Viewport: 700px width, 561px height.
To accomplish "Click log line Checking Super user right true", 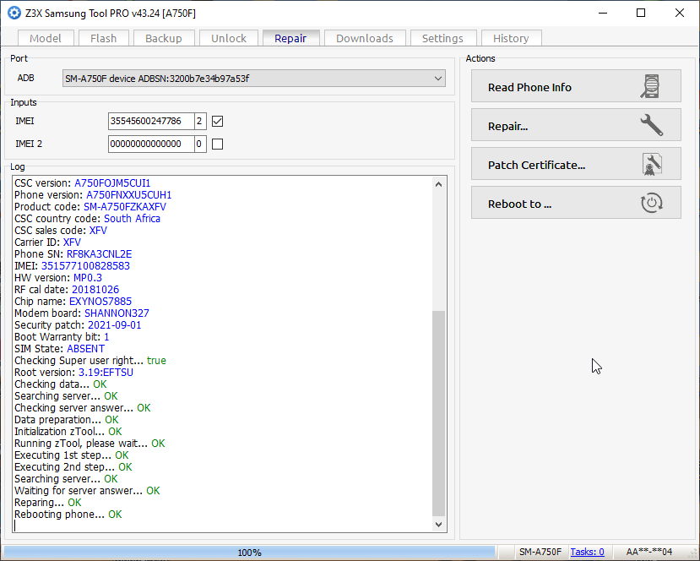I will coord(90,361).
